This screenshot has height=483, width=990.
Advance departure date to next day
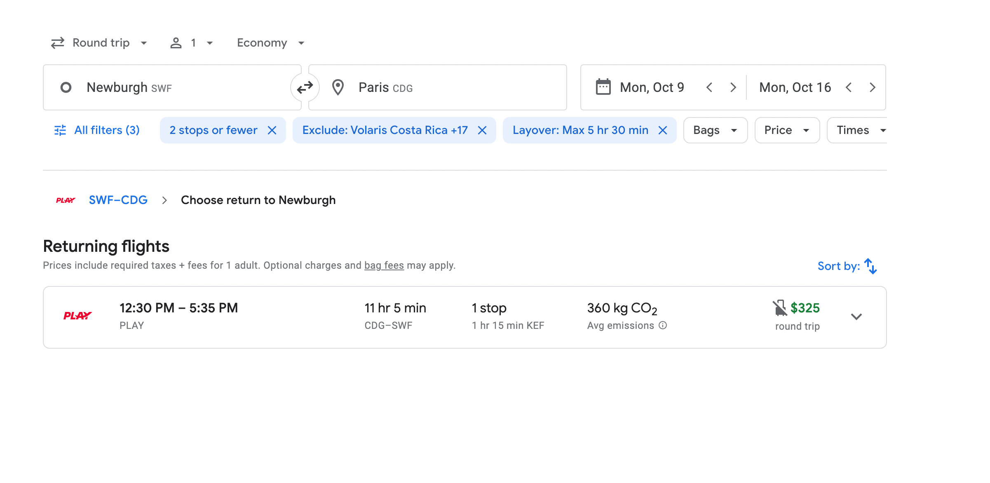pos(733,87)
